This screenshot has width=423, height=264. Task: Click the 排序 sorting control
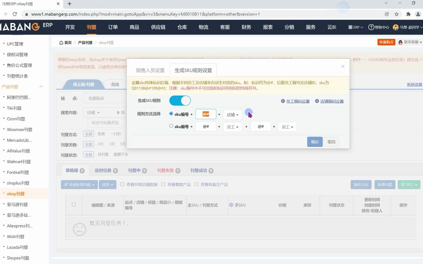[x=107, y=184]
